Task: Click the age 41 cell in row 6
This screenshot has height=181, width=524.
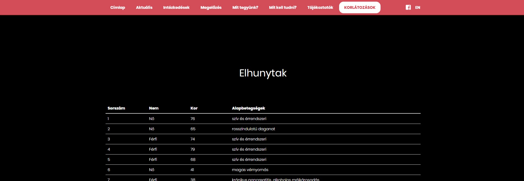Action: point(192,170)
